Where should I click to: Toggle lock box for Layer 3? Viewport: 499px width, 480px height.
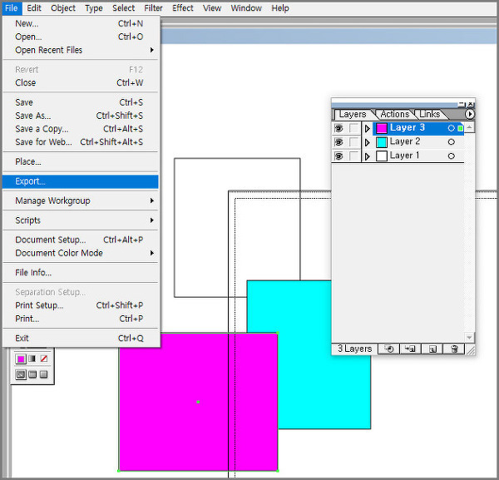pyautogui.click(x=353, y=128)
